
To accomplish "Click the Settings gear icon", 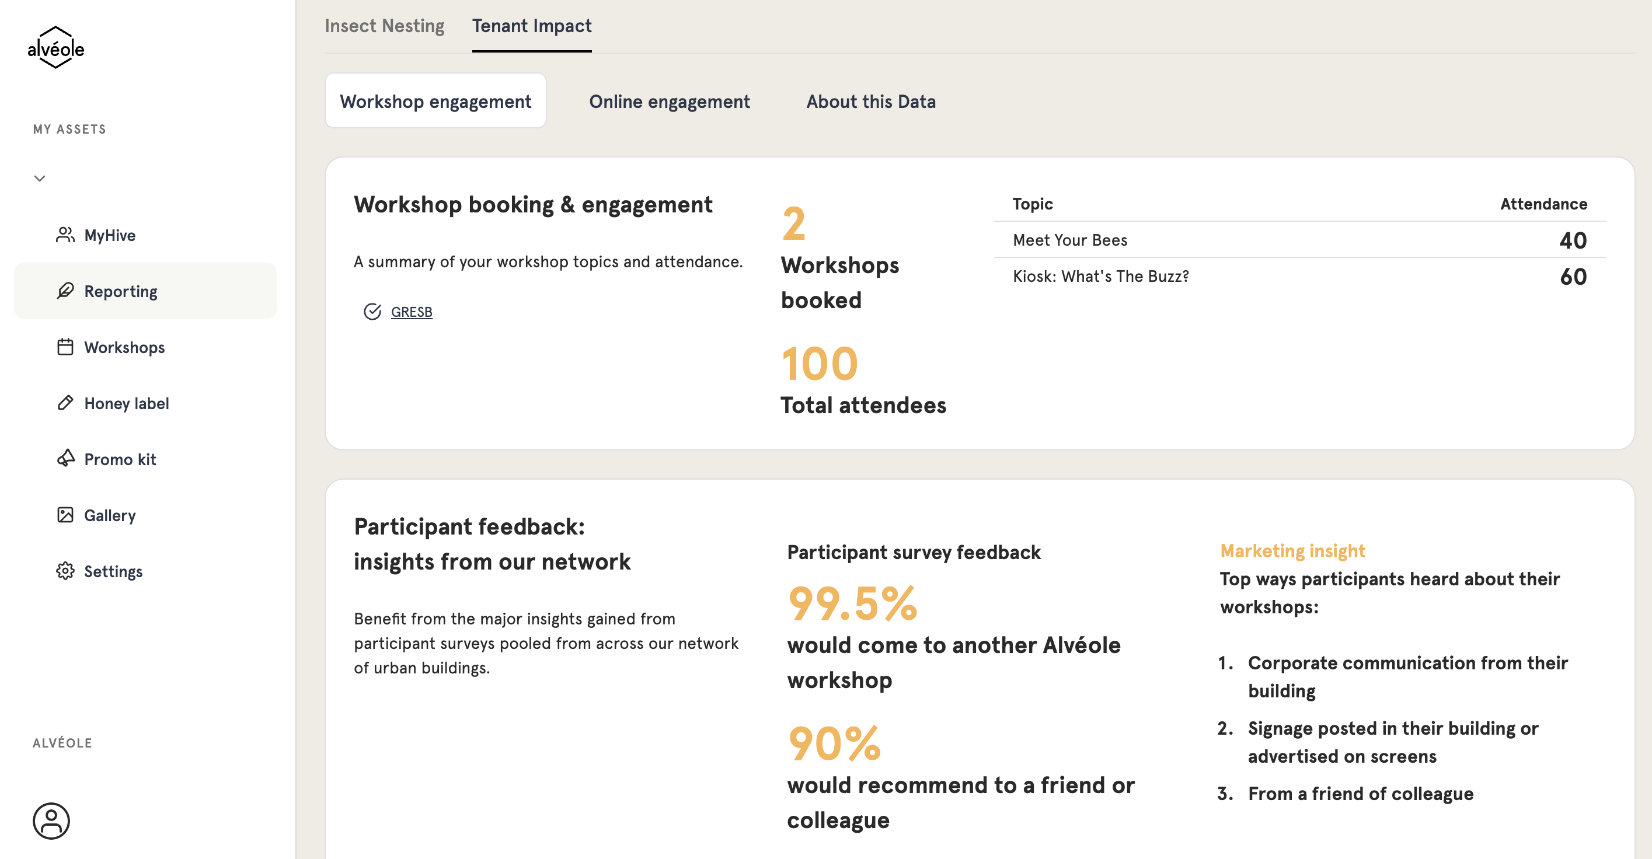I will pos(65,571).
